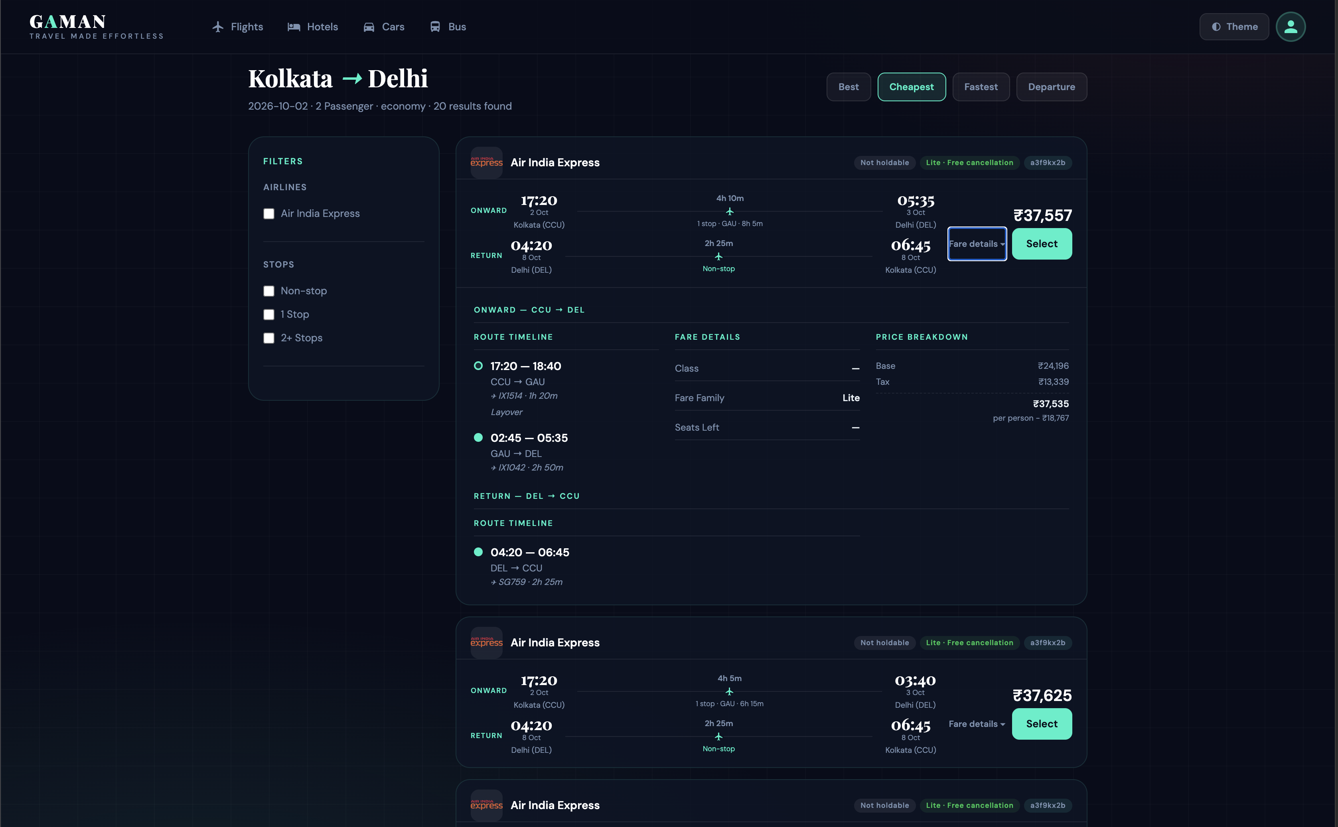Expand Fare details on ₹37,625 flight
This screenshot has height=827, width=1338.
click(x=977, y=724)
